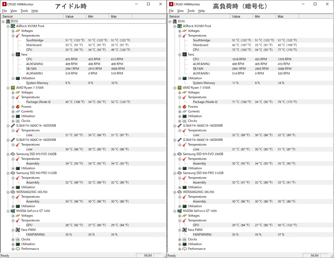Expand Voltages under NVIDIA GeForce GT 1030, left window
Image resolution: width=334 pixels, height=258 pixels.
(13, 216)
